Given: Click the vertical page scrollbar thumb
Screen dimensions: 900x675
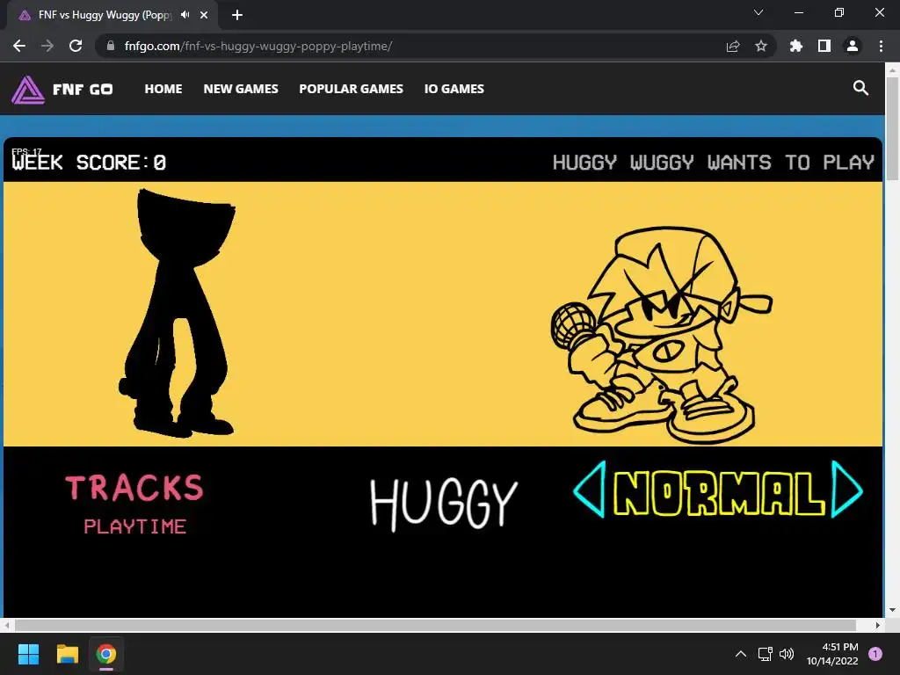Looking at the screenshot, I should point(892,129).
